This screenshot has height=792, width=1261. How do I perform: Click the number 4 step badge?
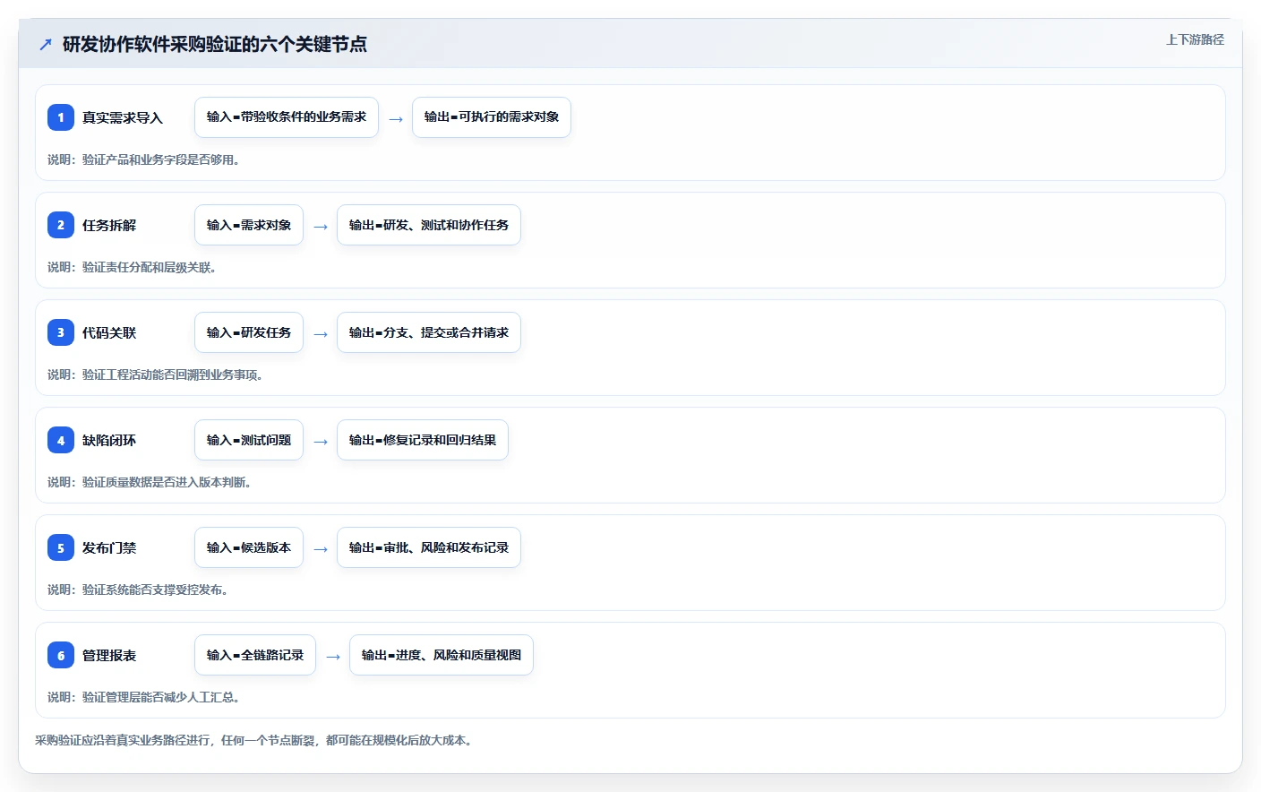61,440
